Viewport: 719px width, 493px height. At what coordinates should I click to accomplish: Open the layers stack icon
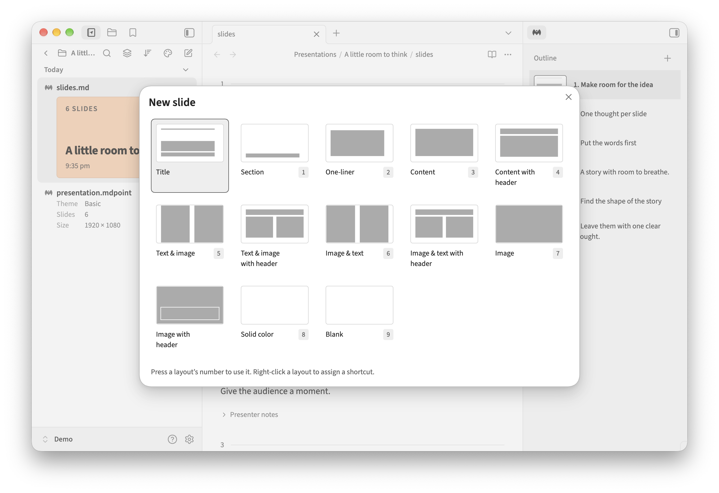(x=127, y=53)
